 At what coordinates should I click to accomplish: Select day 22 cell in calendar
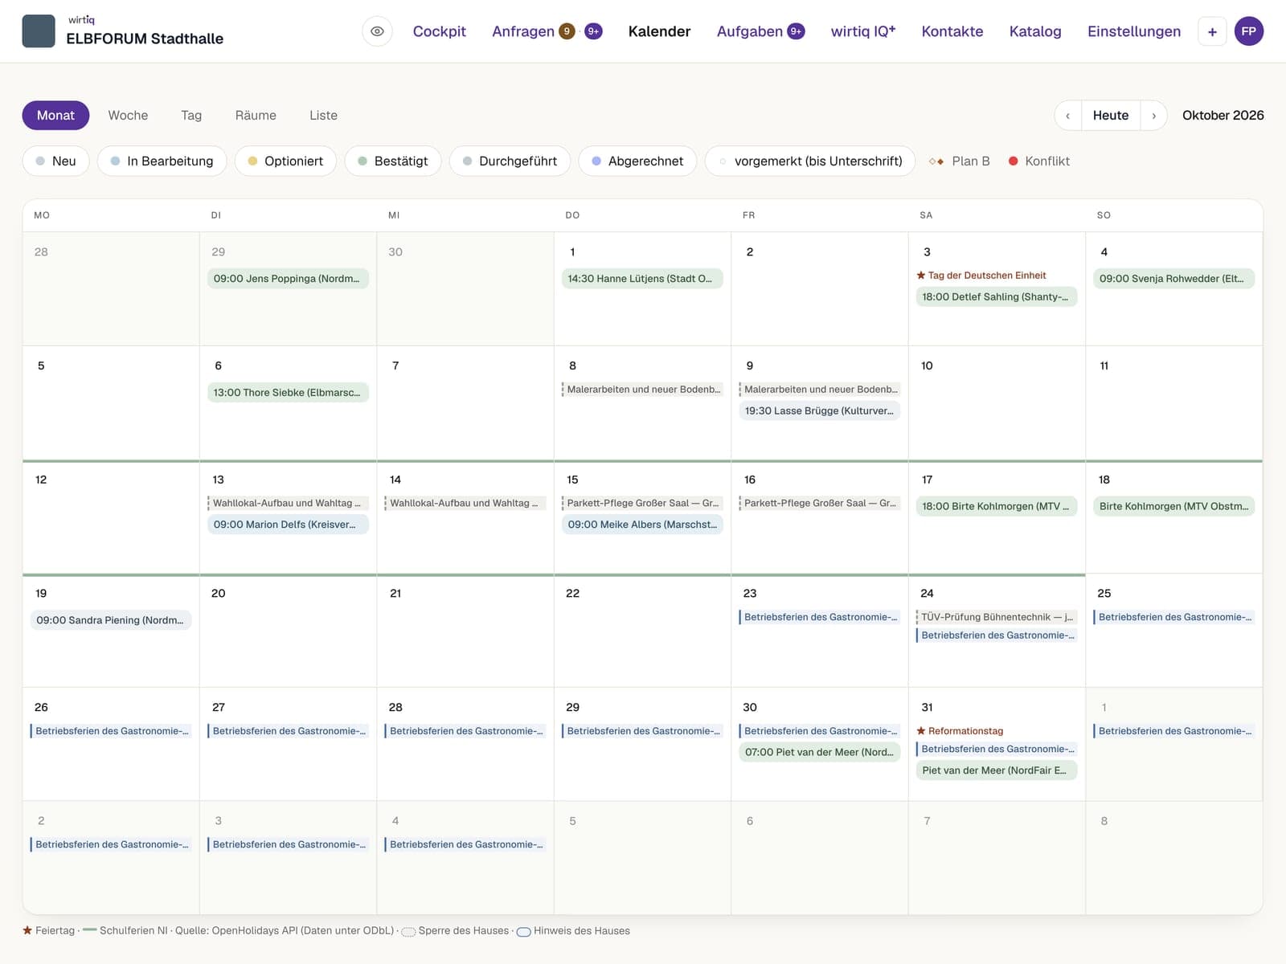(642, 631)
